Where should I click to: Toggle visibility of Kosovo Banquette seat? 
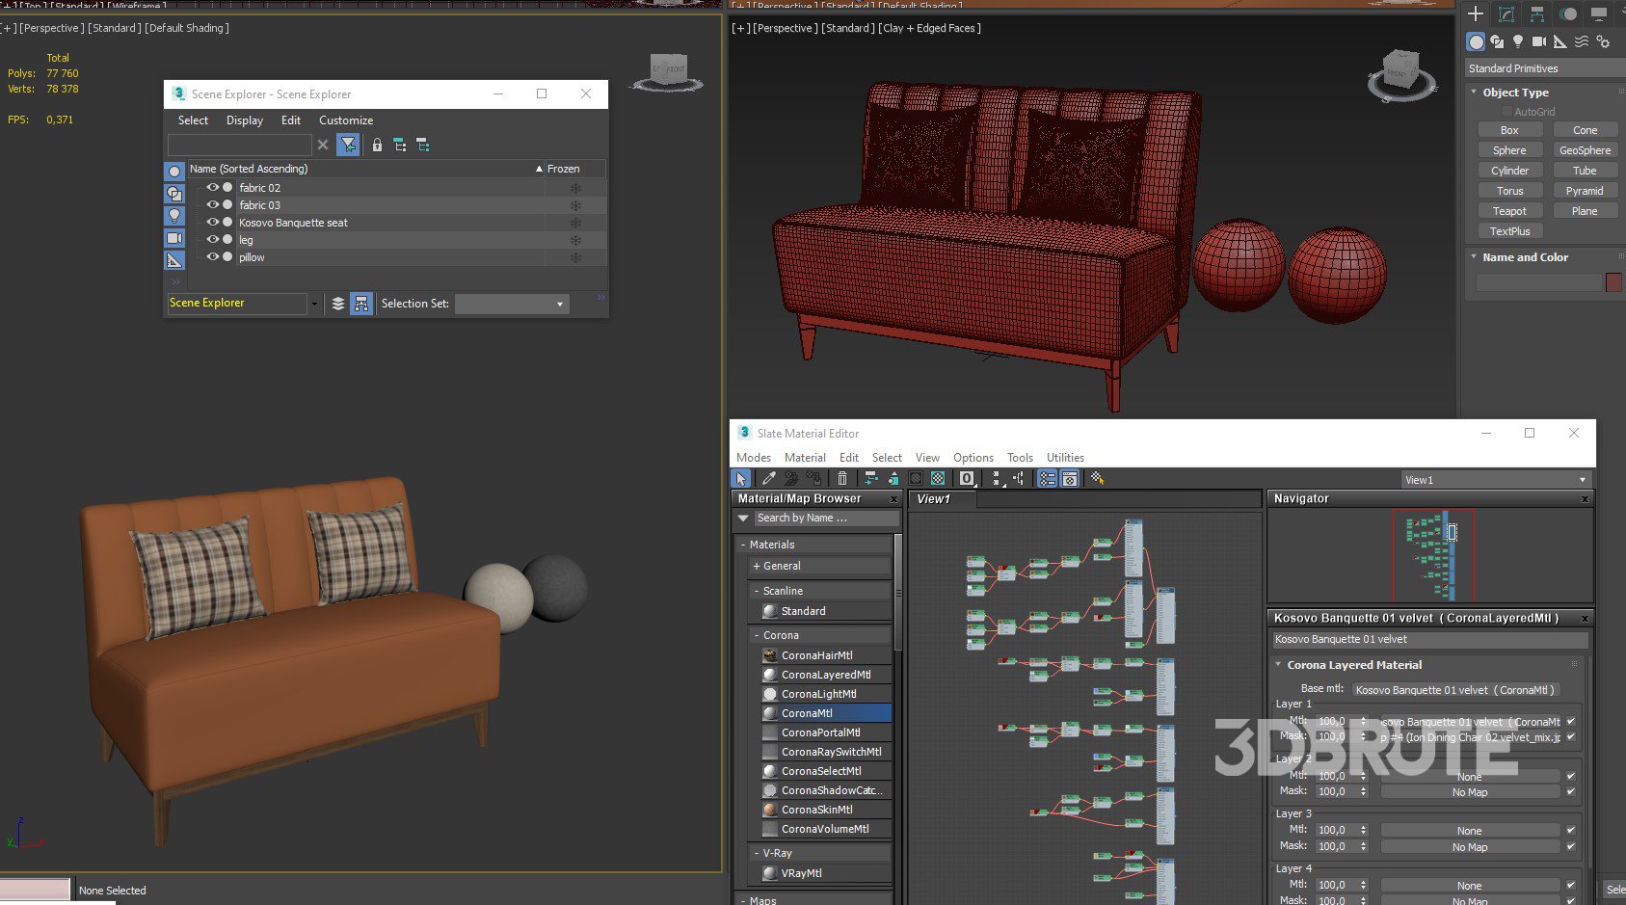click(213, 223)
